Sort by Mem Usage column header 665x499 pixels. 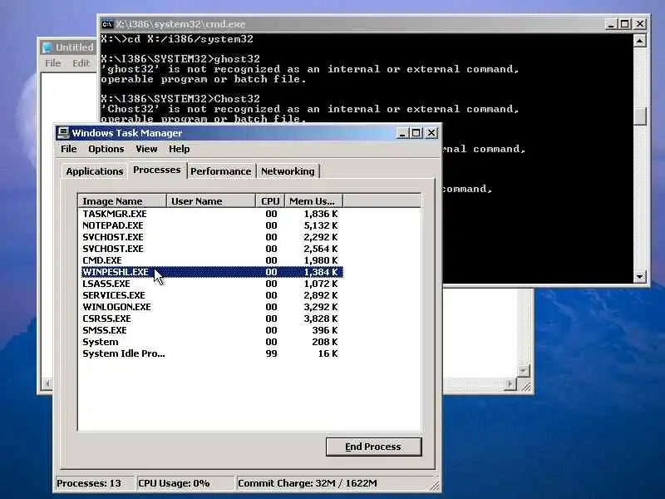(313, 201)
